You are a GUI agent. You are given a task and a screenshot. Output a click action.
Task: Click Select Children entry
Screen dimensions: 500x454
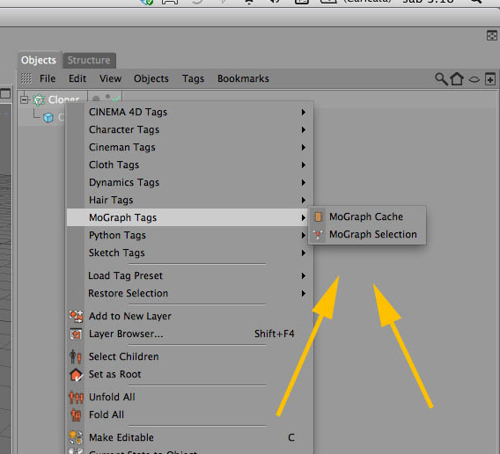point(124,356)
